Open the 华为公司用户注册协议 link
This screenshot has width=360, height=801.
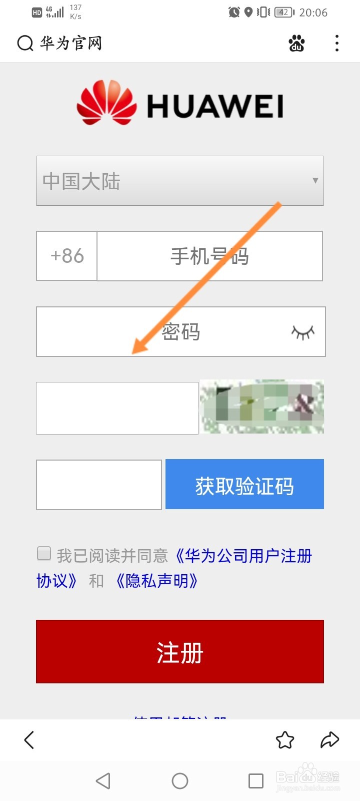[174, 568]
